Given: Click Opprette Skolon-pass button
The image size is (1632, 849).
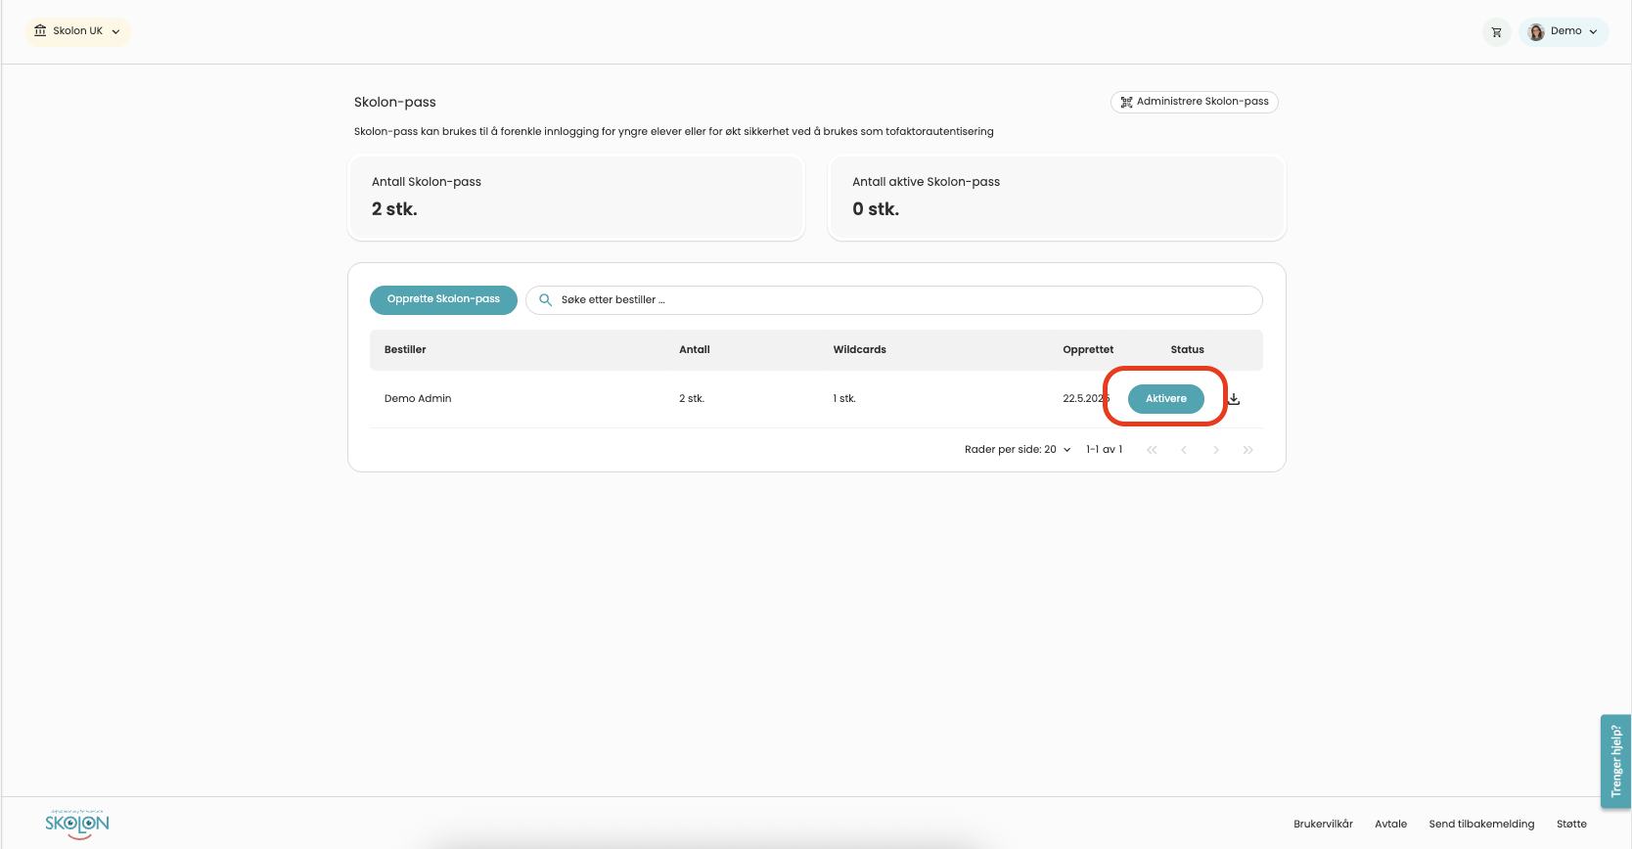Looking at the screenshot, I should point(443,299).
